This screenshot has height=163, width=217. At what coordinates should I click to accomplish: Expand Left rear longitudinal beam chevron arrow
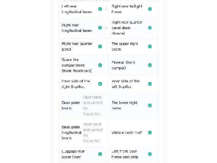(x=106, y=9)
